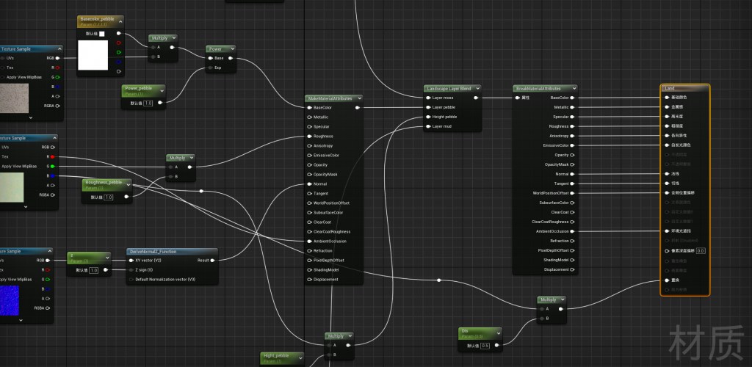
Task: Click the output pin of the Power node
Action: 231,59
